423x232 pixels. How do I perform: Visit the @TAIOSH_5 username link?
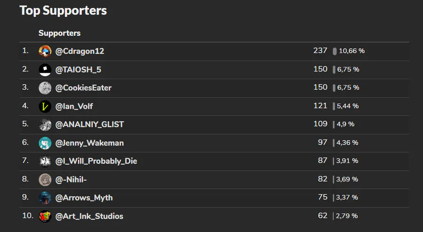click(x=78, y=70)
